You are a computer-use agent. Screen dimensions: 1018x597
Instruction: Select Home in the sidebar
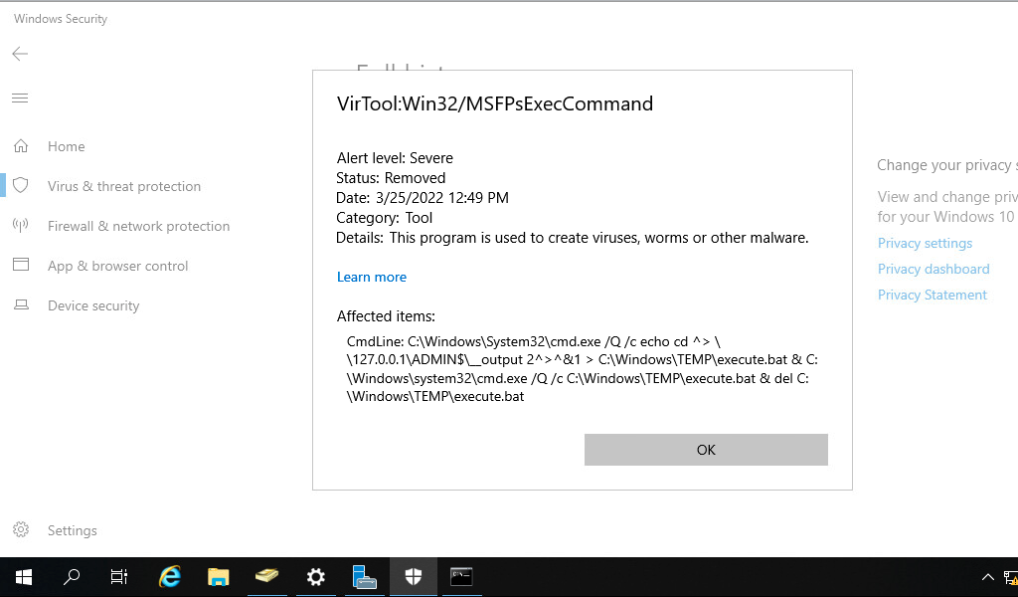[67, 147]
